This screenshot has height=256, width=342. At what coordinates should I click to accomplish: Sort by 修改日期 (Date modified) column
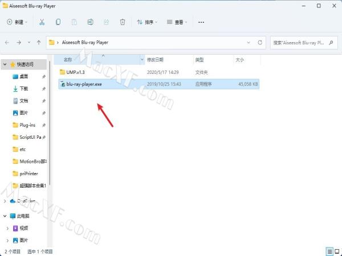[x=155, y=60]
